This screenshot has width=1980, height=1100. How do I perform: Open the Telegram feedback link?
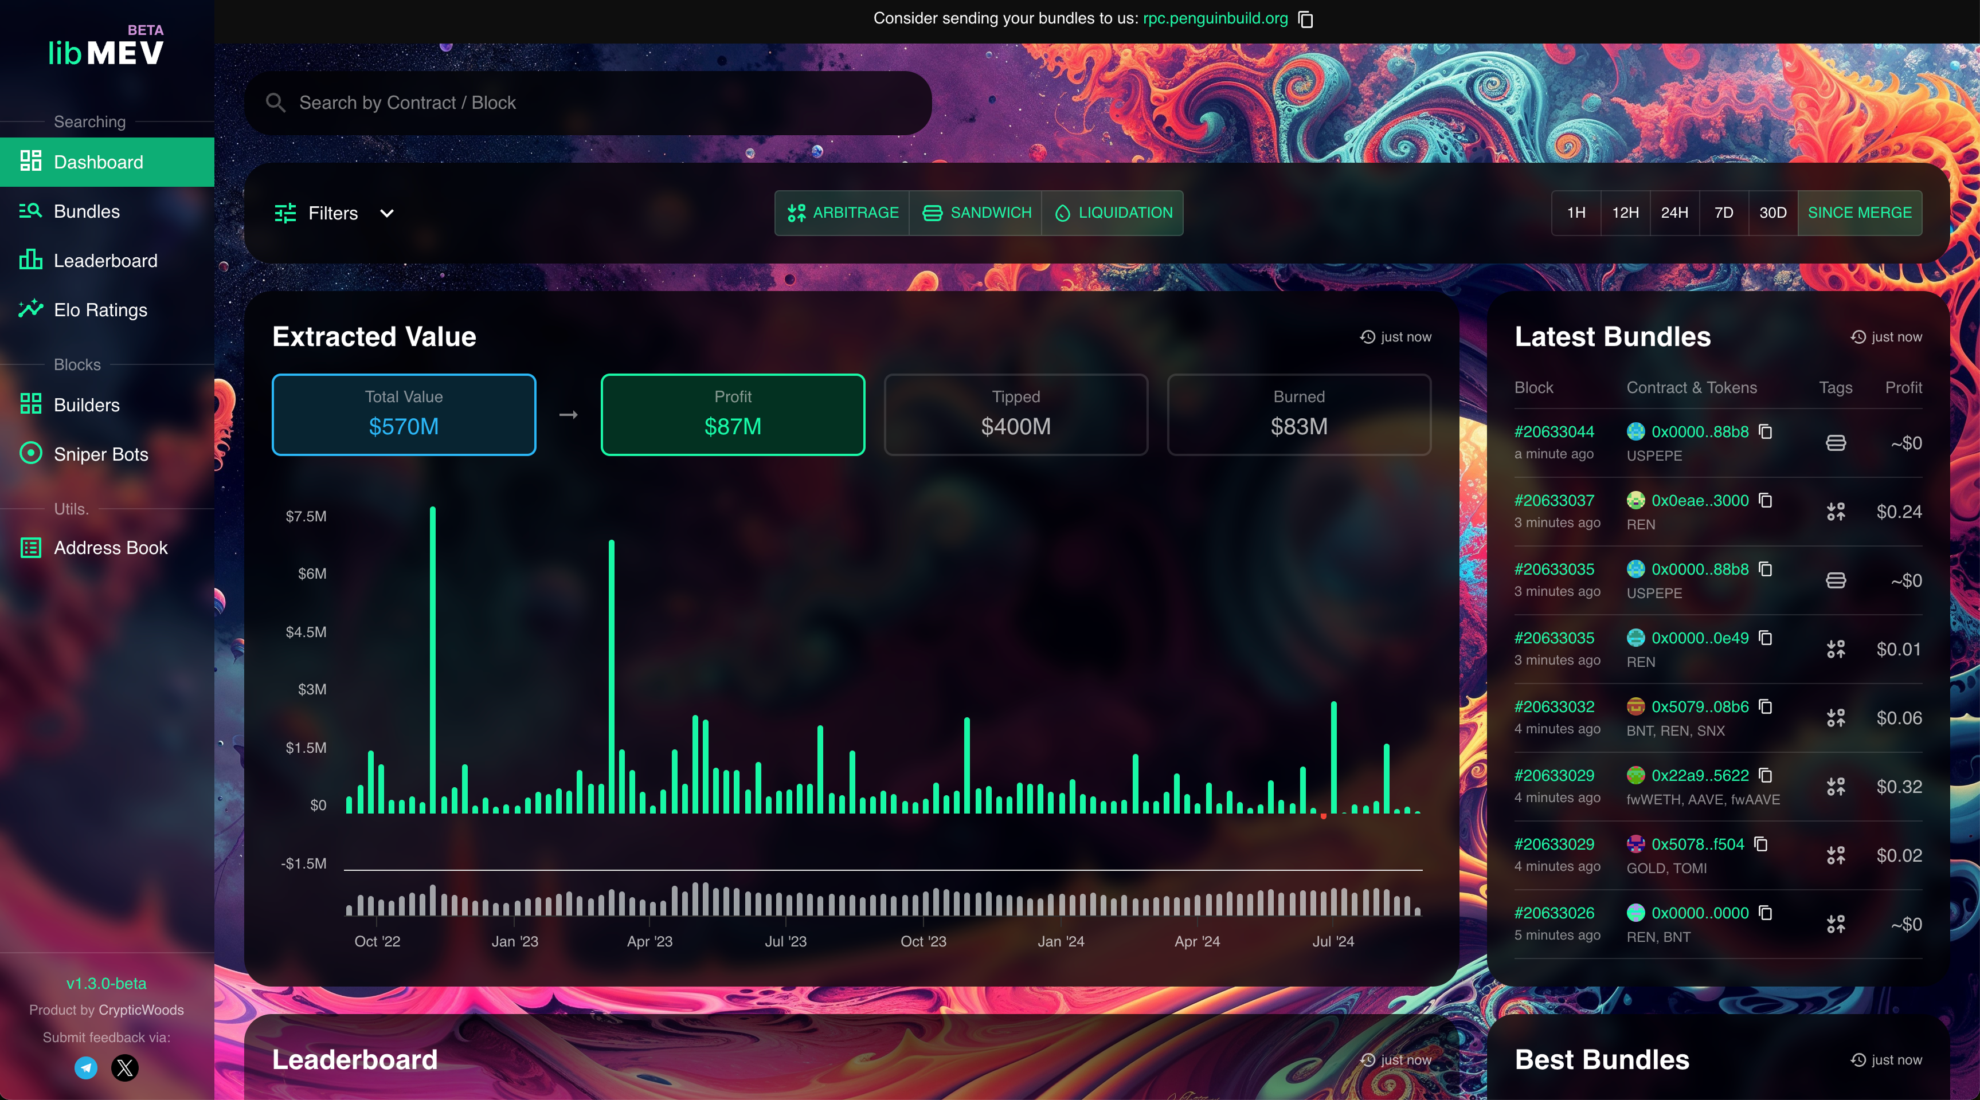pyautogui.click(x=86, y=1068)
